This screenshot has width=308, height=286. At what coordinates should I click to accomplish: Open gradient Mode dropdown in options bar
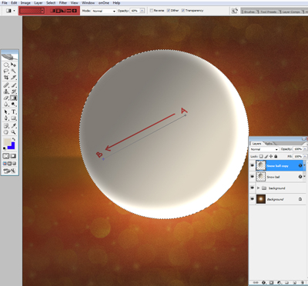tap(104, 11)
